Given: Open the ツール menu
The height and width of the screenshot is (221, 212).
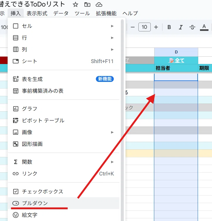Looking at the screenshot, I should 82,14.
